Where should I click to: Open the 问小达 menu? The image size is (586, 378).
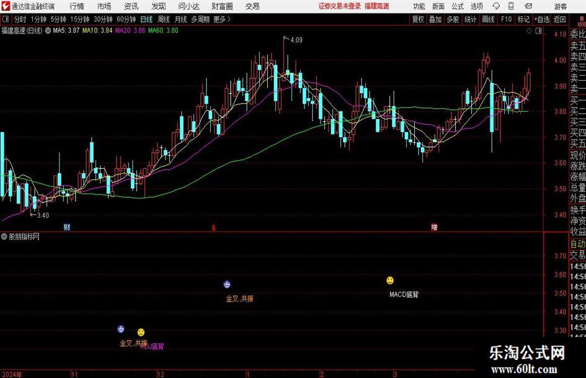pos(189,6)
